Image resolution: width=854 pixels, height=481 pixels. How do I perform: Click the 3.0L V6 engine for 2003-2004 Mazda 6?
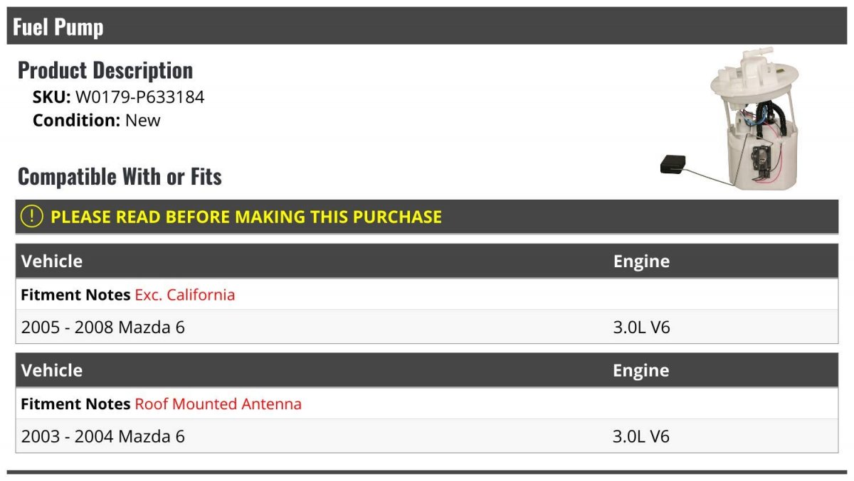[641, 436]
